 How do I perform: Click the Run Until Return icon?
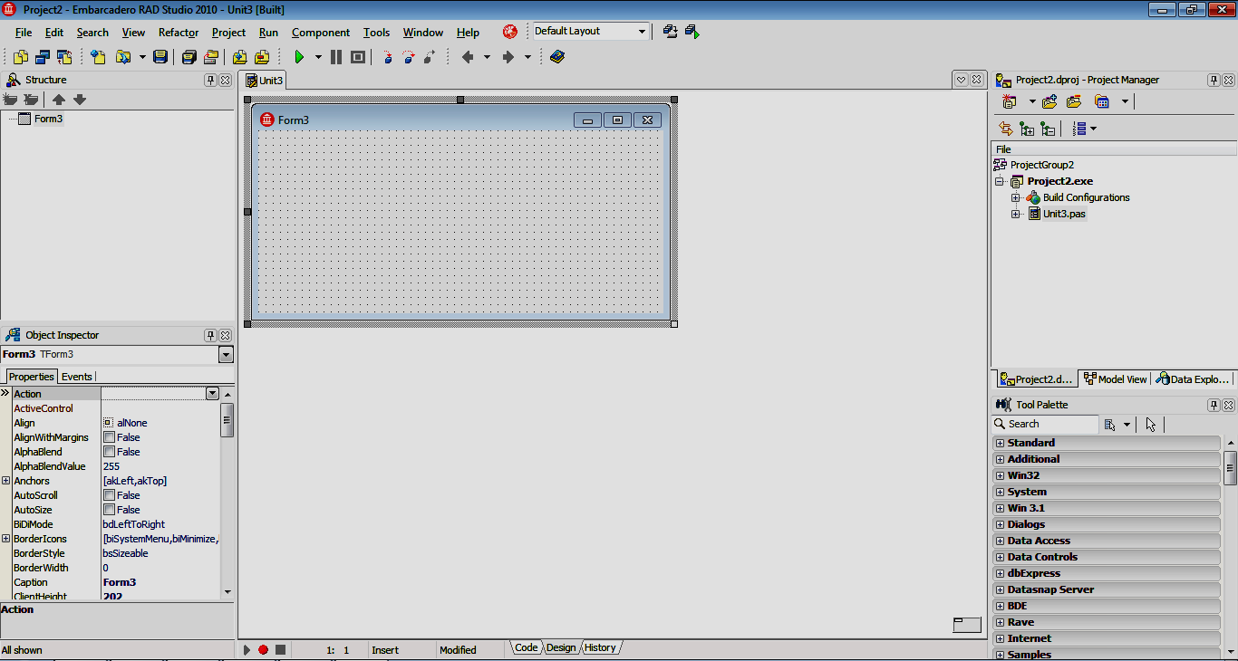coord(430,57)
